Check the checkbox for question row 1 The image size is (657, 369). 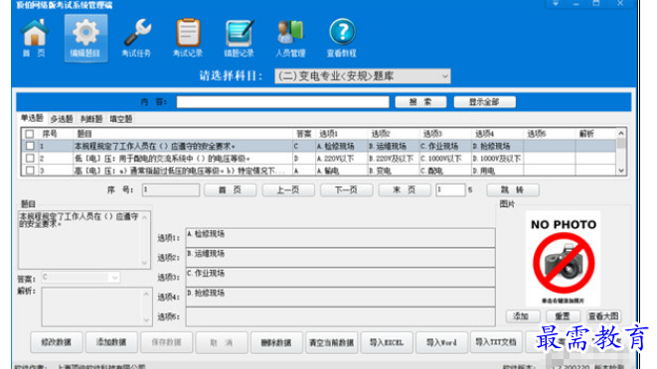(30, 146)
